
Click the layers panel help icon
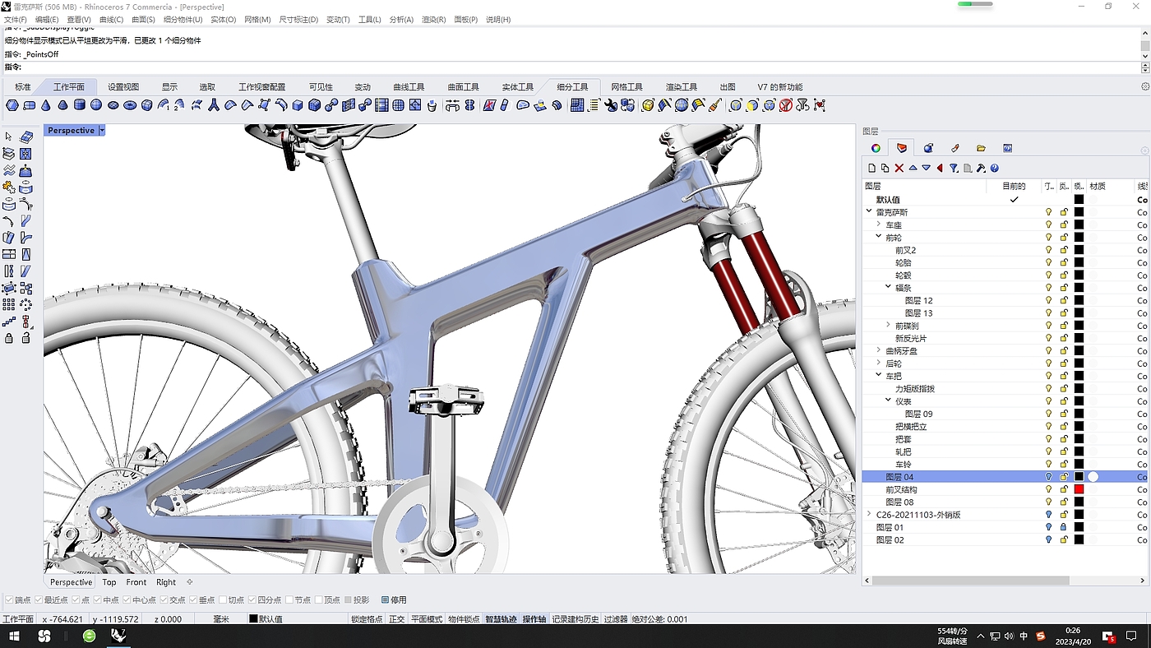pyautogui.click(x=994, y=168)
